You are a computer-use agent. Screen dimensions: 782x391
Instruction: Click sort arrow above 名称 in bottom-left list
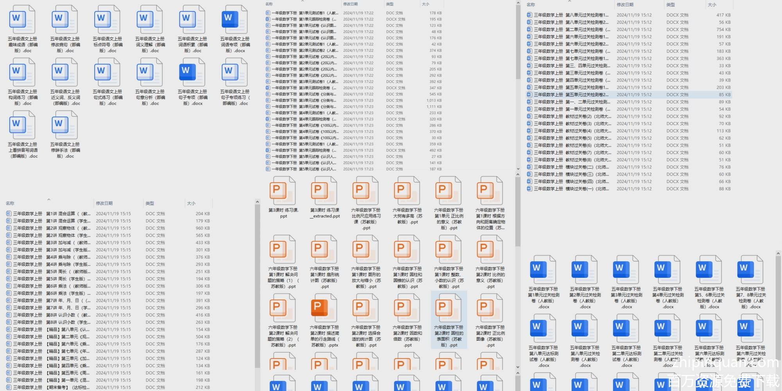click(49, 200)
